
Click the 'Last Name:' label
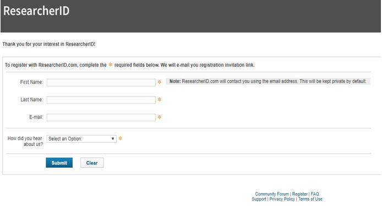32,100
